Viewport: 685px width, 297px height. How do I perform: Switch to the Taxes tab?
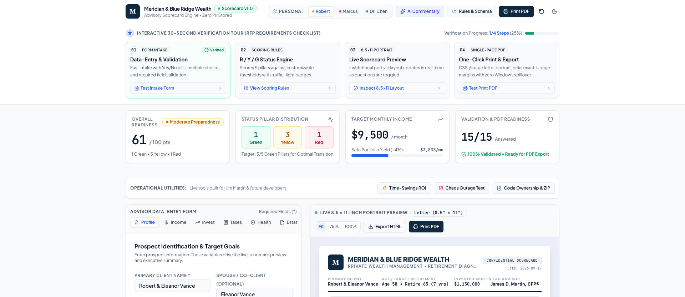point(233,222)
